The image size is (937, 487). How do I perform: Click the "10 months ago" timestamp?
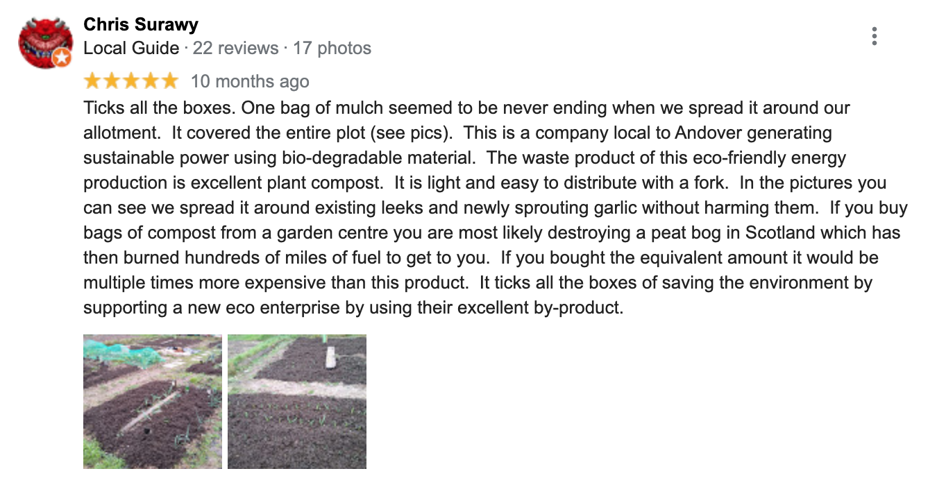tap(250, 82)
